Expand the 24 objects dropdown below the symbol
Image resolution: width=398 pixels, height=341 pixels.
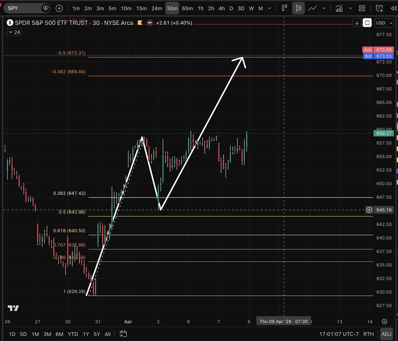click(14, 32)
